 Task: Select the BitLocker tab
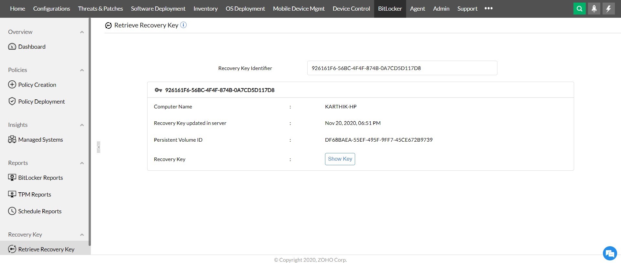pos(390,9)
